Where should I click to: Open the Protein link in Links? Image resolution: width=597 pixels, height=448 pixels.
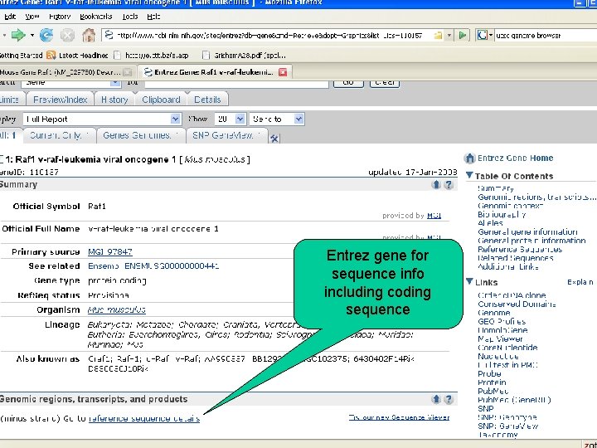click(492, 382)
